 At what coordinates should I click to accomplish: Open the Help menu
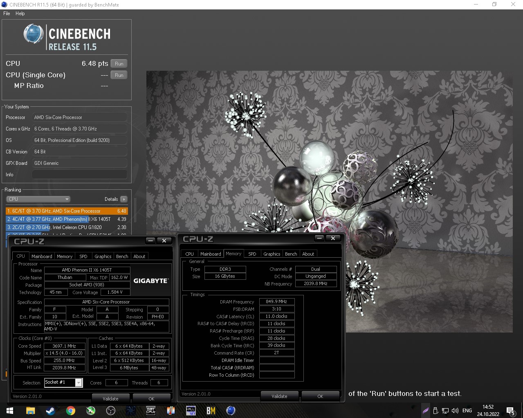20,13
